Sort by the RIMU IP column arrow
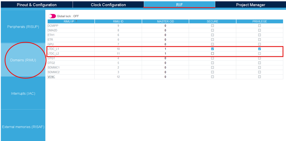This screenshot has height=141, width=286. pyautogui.click(x=76, y=21)
